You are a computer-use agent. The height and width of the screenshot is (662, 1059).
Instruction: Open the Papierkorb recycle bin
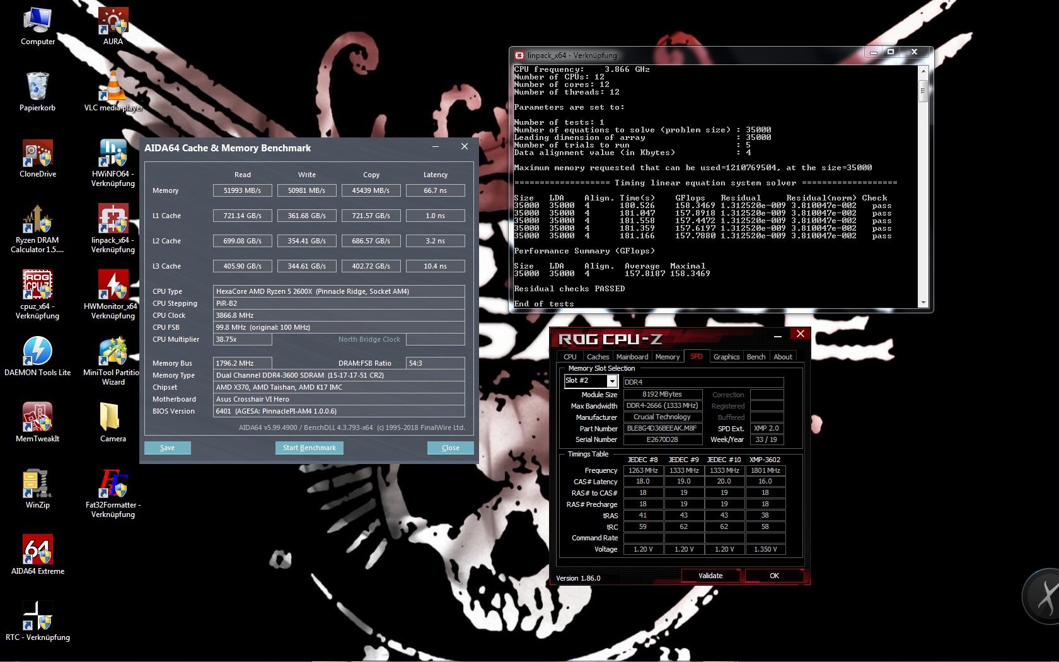point(38,92)
